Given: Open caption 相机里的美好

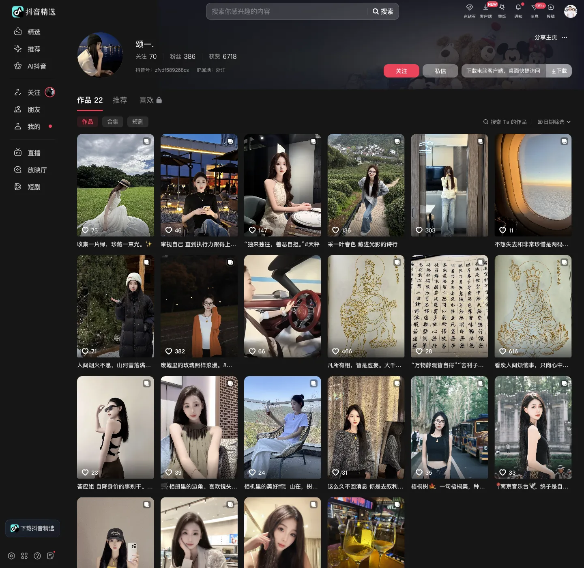Looking at the screenshot, I should tap(281, 486).
